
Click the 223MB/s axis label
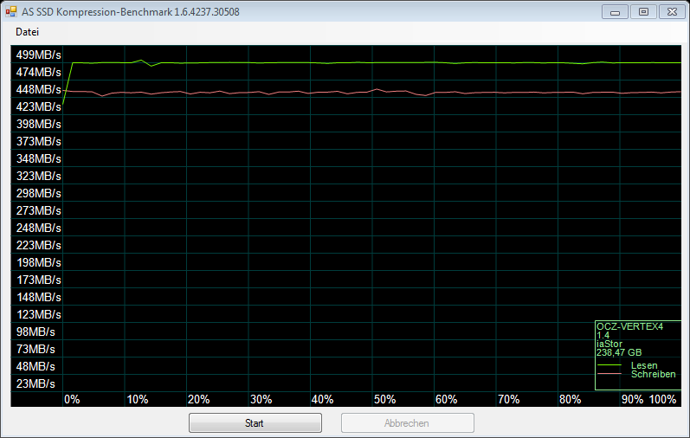pos(39,245)
